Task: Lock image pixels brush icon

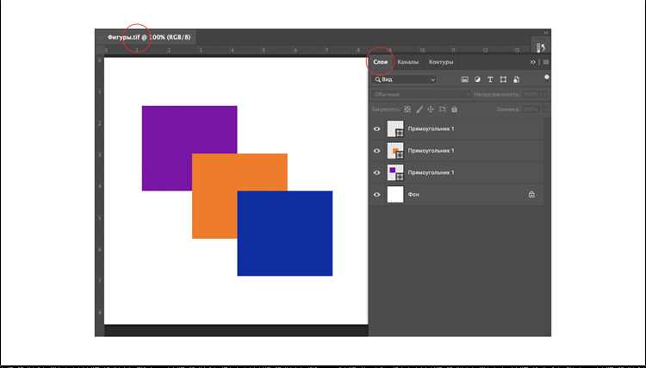Action: click(x=419, y=109)
